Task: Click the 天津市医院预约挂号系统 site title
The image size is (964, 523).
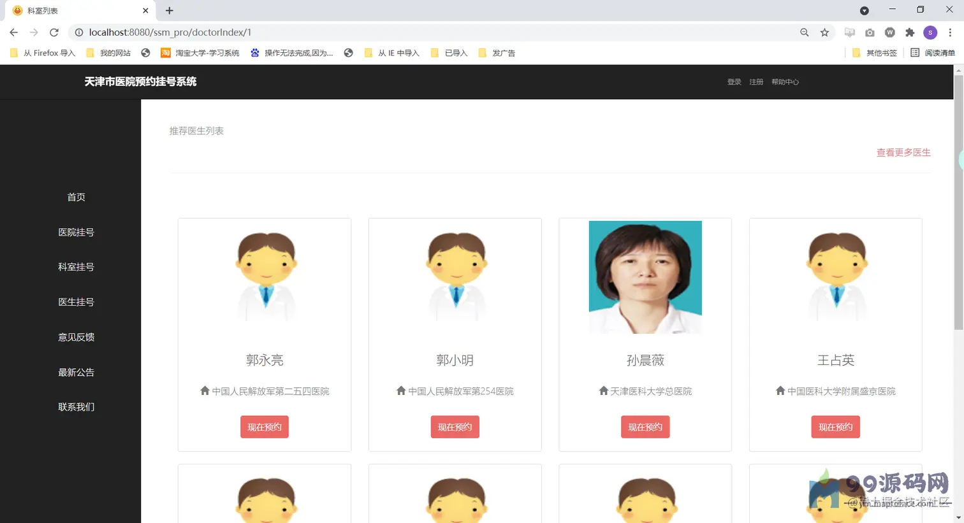Action: coord(140,82)
